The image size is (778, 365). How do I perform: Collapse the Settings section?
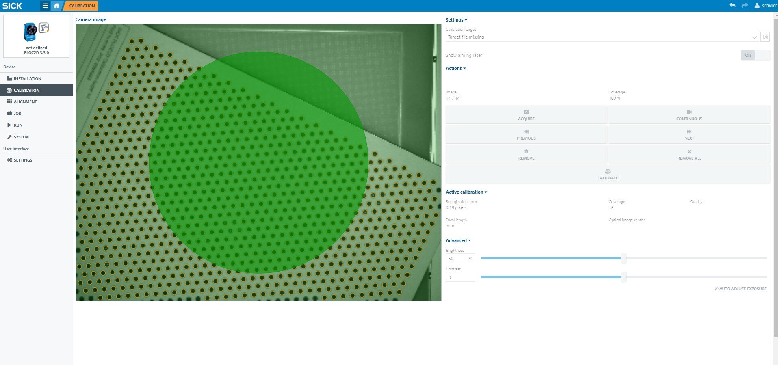pyautogui.click(x=456, y=20)
